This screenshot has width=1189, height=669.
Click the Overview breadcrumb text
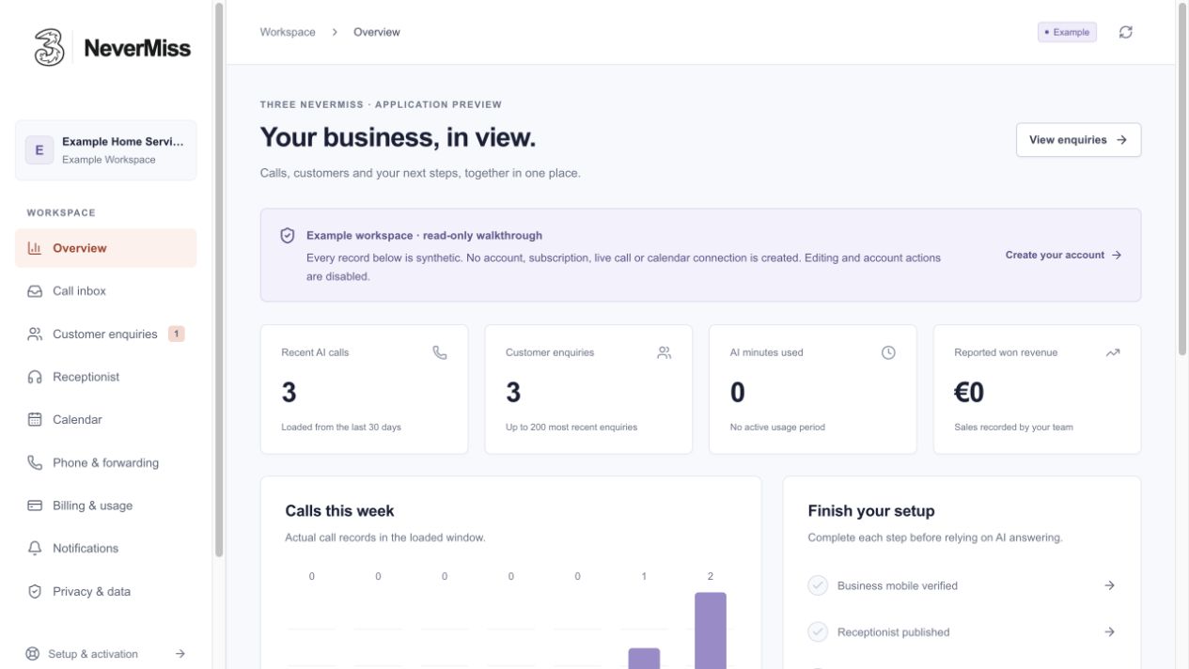pyautogui.click(x=377, y=32)
